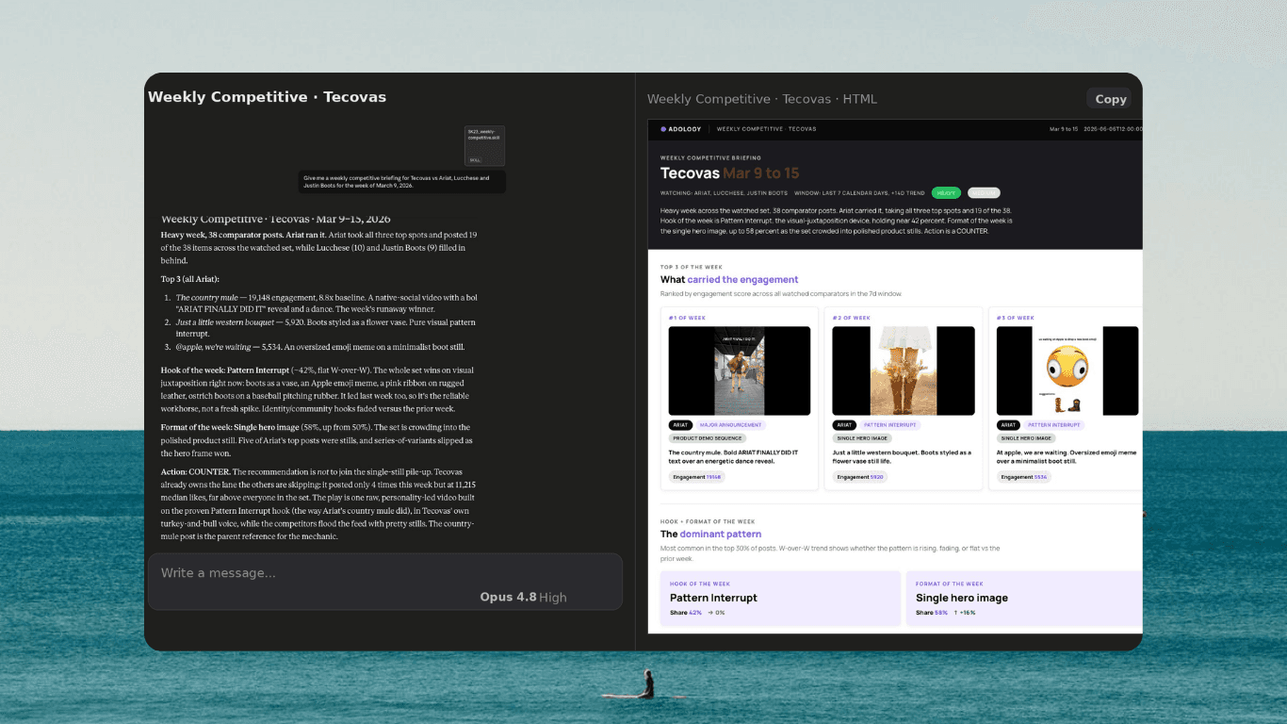Click 'Weekly Competitive · Tecovas · HTML' panel title
Viewport: 1287px width, 724px height.
tap(762, 99)
